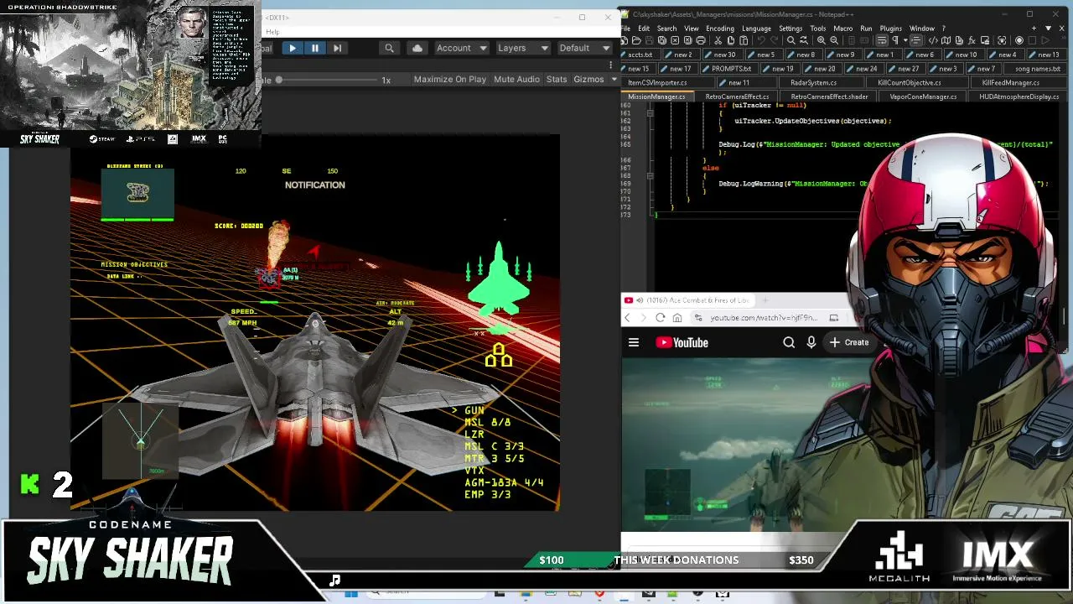1073x604 pixels.
Task: Reload the YouTube page in browser
Action: [x=660, y=318]
